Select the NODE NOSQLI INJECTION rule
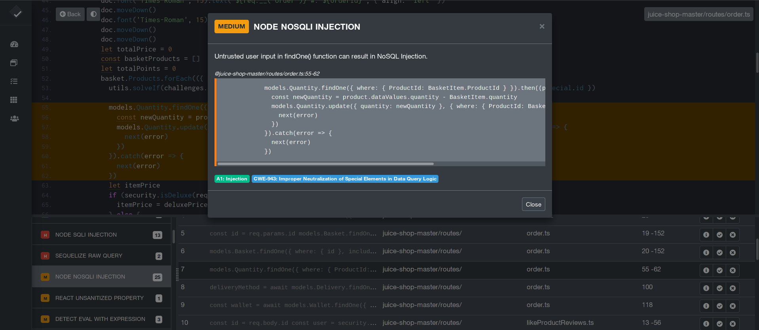Viewport: 759px width, 330px height. [x=101, y=277]
